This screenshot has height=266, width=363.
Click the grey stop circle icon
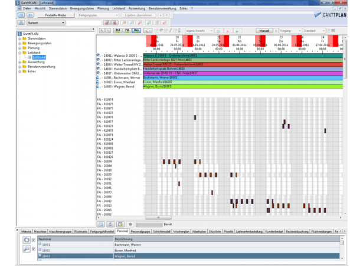tap(130, 224)
